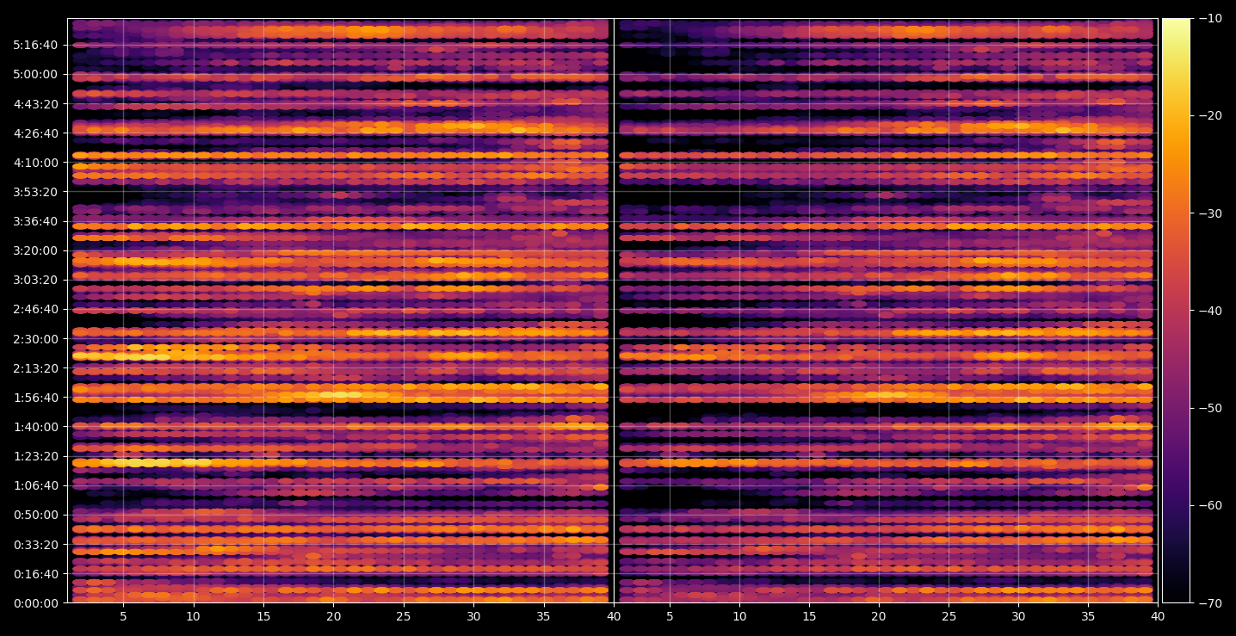Pick the 0:50:00 time tick label
Viewport: 1236px width, 636px height.
tap(35, 515)
